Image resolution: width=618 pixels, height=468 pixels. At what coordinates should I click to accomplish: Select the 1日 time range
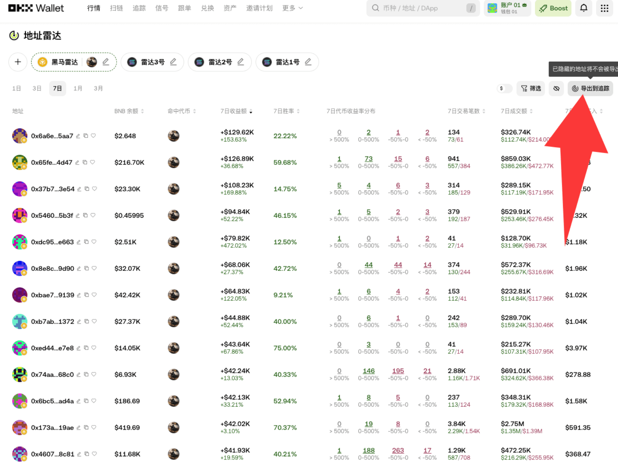point(16,89)
